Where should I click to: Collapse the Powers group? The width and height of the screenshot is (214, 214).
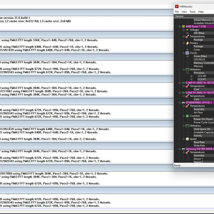184,43
